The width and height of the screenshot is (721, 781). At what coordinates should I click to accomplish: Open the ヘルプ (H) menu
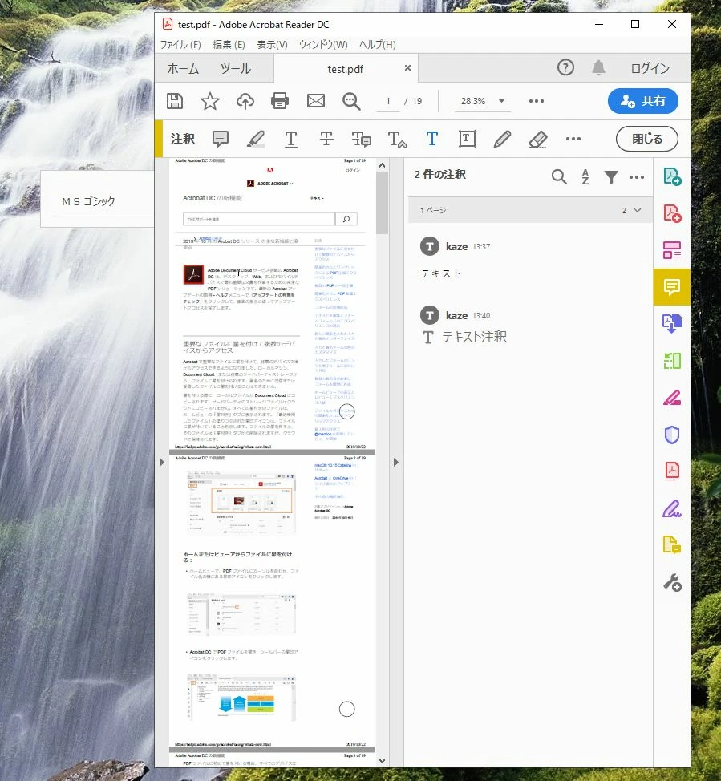(378, 45)
